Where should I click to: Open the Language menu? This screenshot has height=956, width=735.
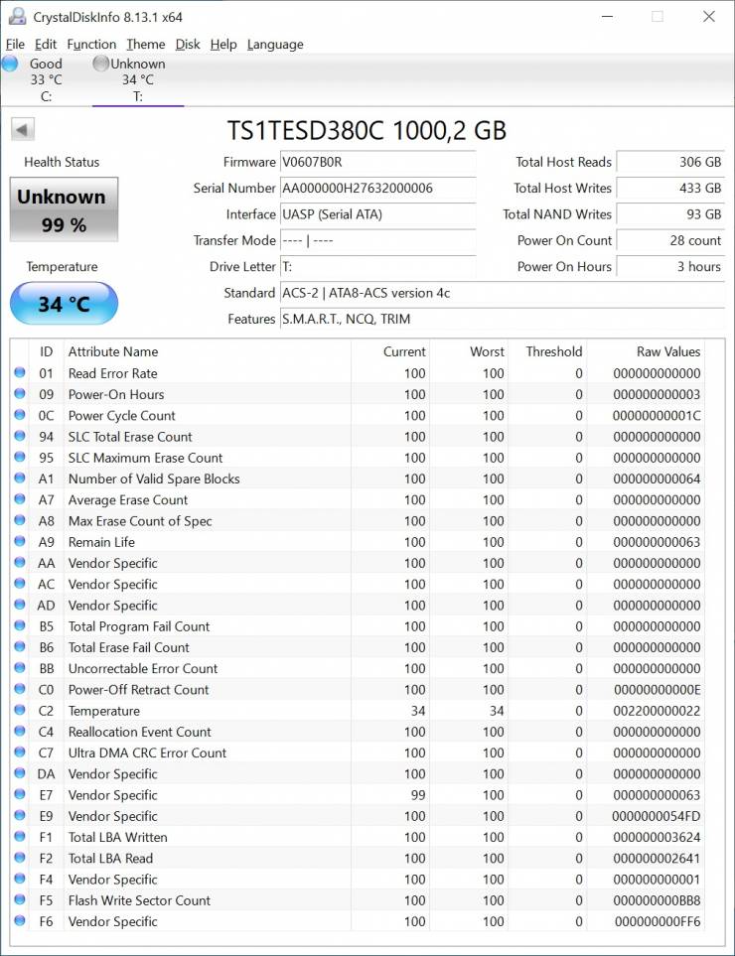[275, 44]
